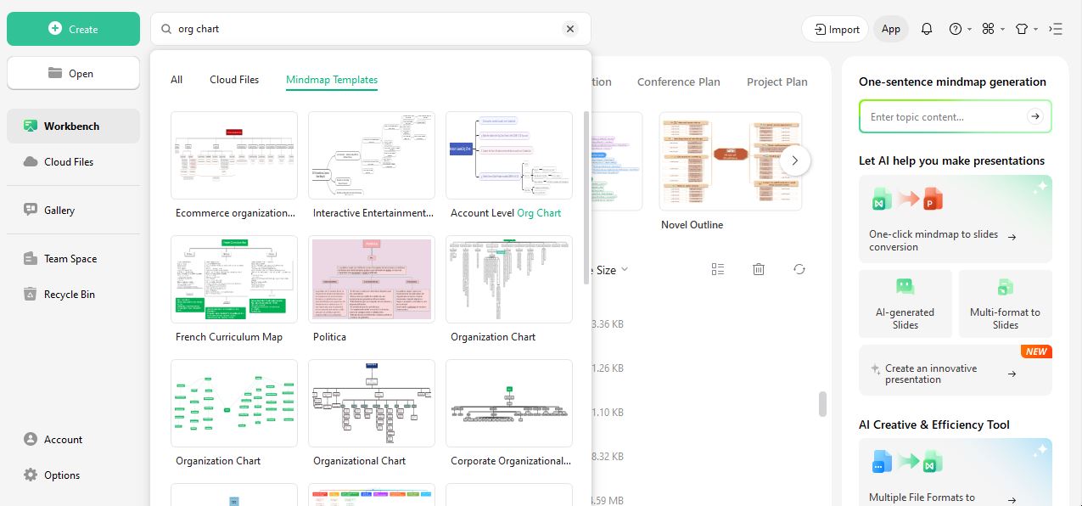Open Account Level Org Chart template
This screenshot has height=506, width=1082.
[x=509, y=155]
